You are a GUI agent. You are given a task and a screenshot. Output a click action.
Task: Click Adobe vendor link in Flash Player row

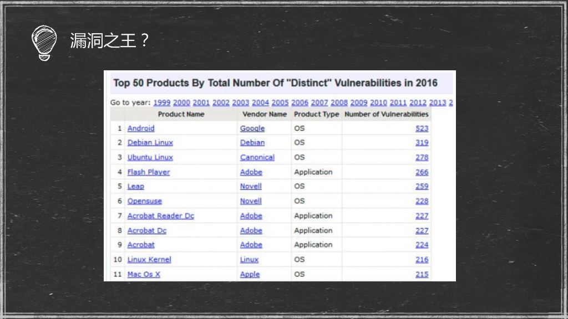point(251,172)
